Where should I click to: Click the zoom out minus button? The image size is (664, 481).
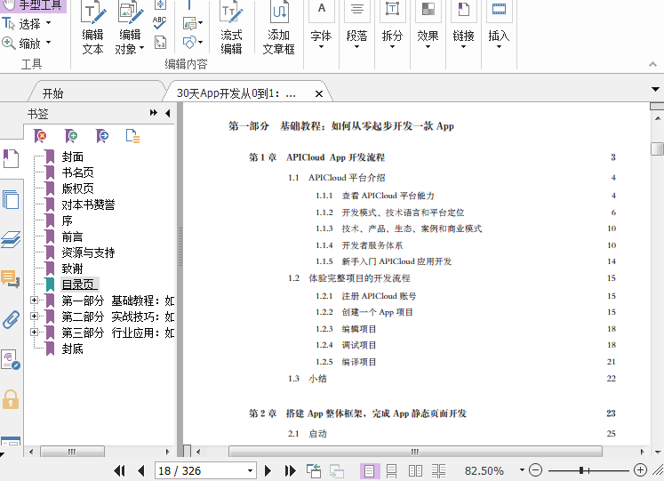[536, 470]
